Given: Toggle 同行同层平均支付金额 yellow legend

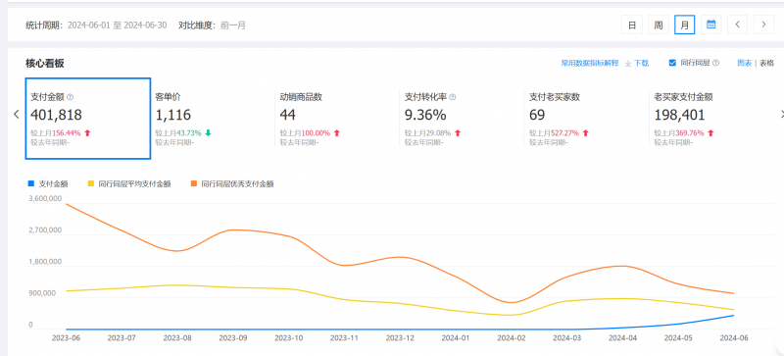Looking at the screenshot, I should pos(129,183).
